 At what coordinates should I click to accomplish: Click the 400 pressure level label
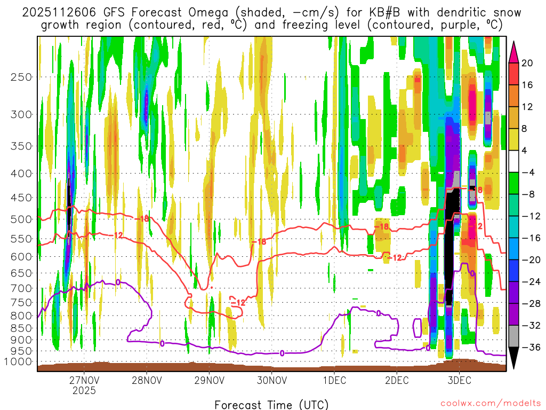point(21,174)
